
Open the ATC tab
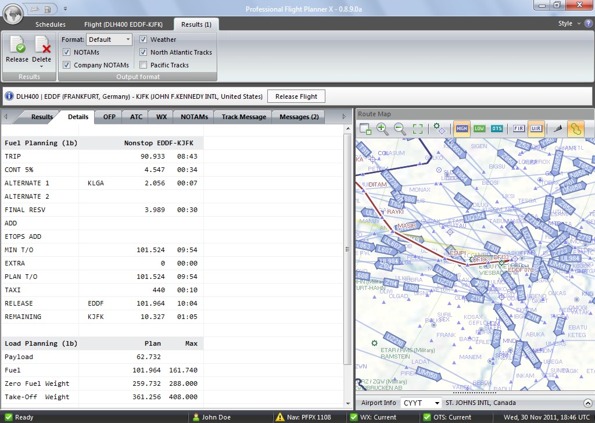(136, 117)
